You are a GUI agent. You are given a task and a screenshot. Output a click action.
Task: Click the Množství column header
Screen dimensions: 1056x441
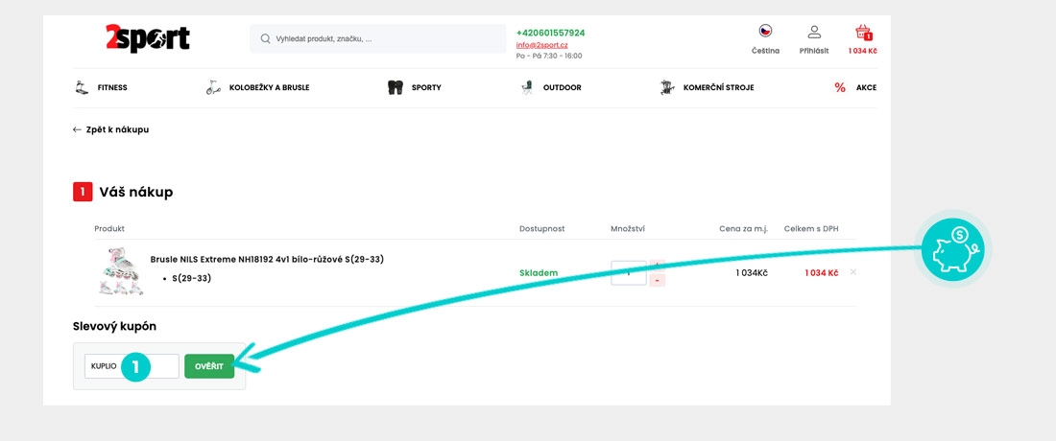coord(628,229)
